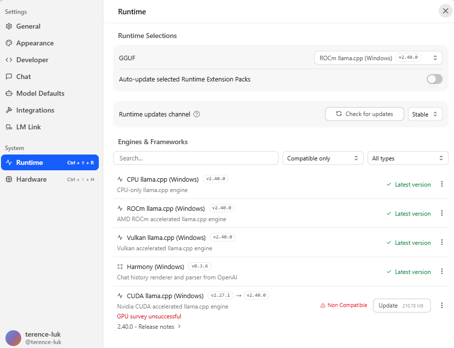The width and height of the screenshot is (454, 348).
Task: Click the help icon beside Runtime updates channel
Action: pos(197,114)
